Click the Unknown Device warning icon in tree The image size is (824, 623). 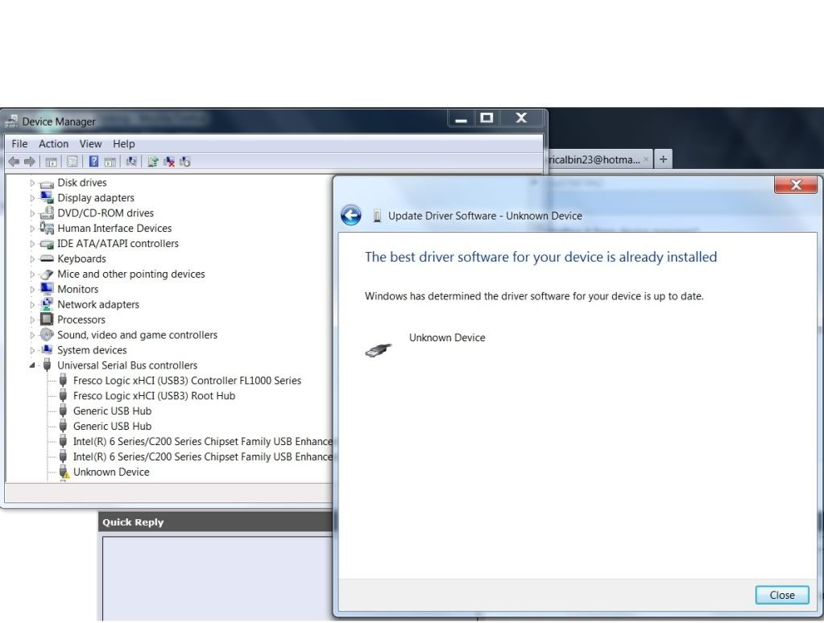(x=64, y=472)
